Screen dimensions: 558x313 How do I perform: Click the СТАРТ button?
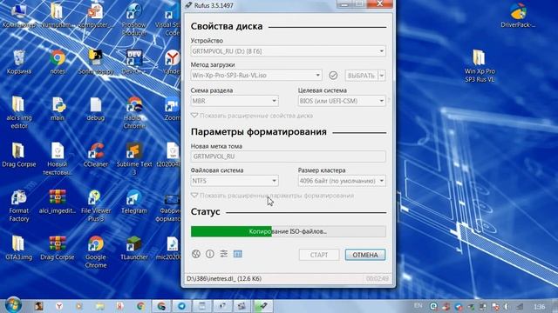coord(319,255)
